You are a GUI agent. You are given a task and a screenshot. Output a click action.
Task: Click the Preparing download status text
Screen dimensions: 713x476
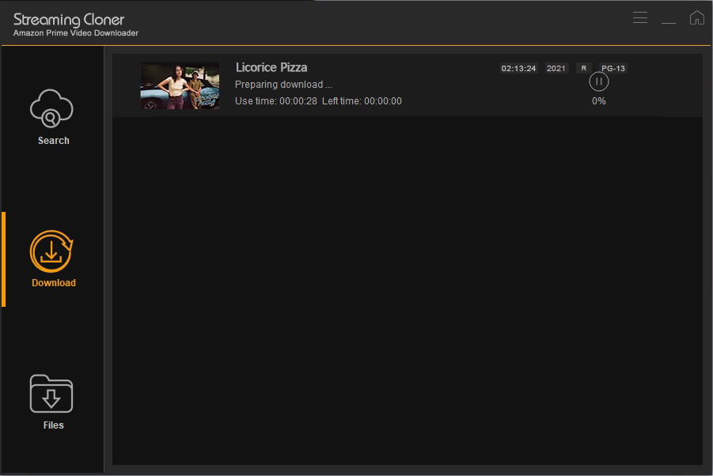pos(283,85)
